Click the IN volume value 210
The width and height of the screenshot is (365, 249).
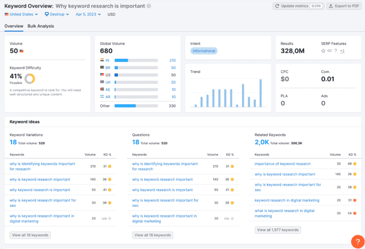point(173,60)
